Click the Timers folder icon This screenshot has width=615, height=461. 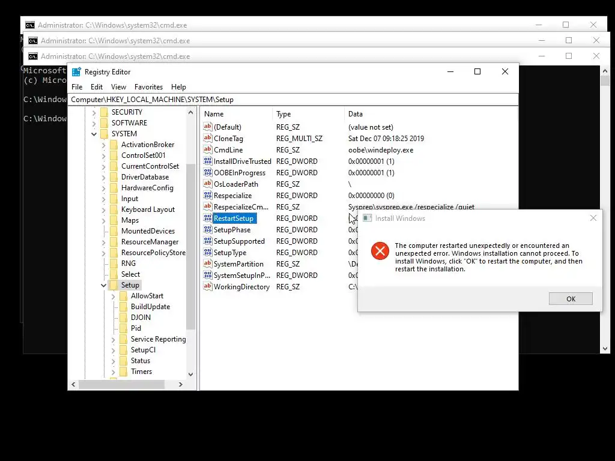click(x=123, y=371)
